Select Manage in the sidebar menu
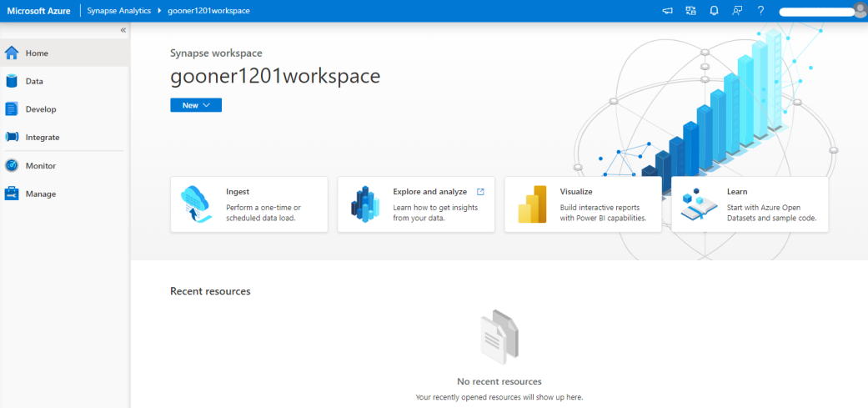This screenshot has height=408, width=868. coord(65,194)
